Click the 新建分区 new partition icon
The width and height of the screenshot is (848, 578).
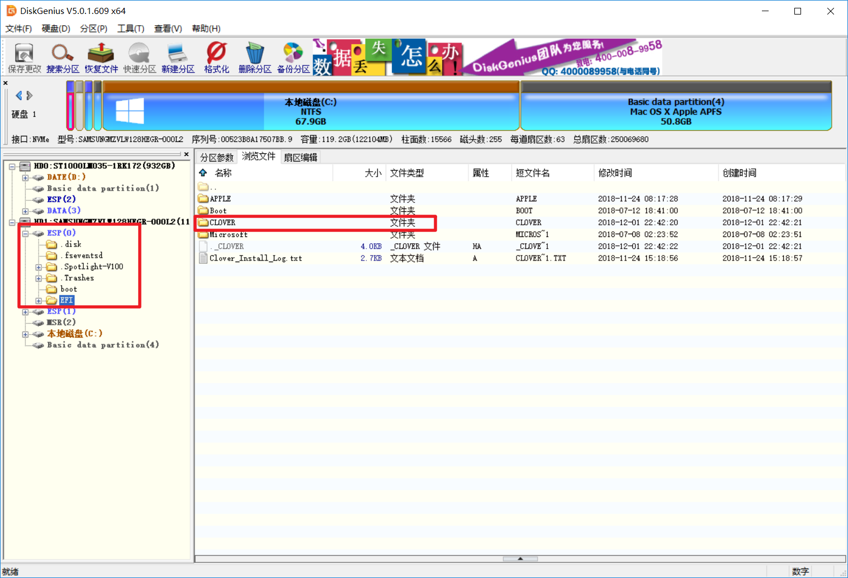coord(178,58)
